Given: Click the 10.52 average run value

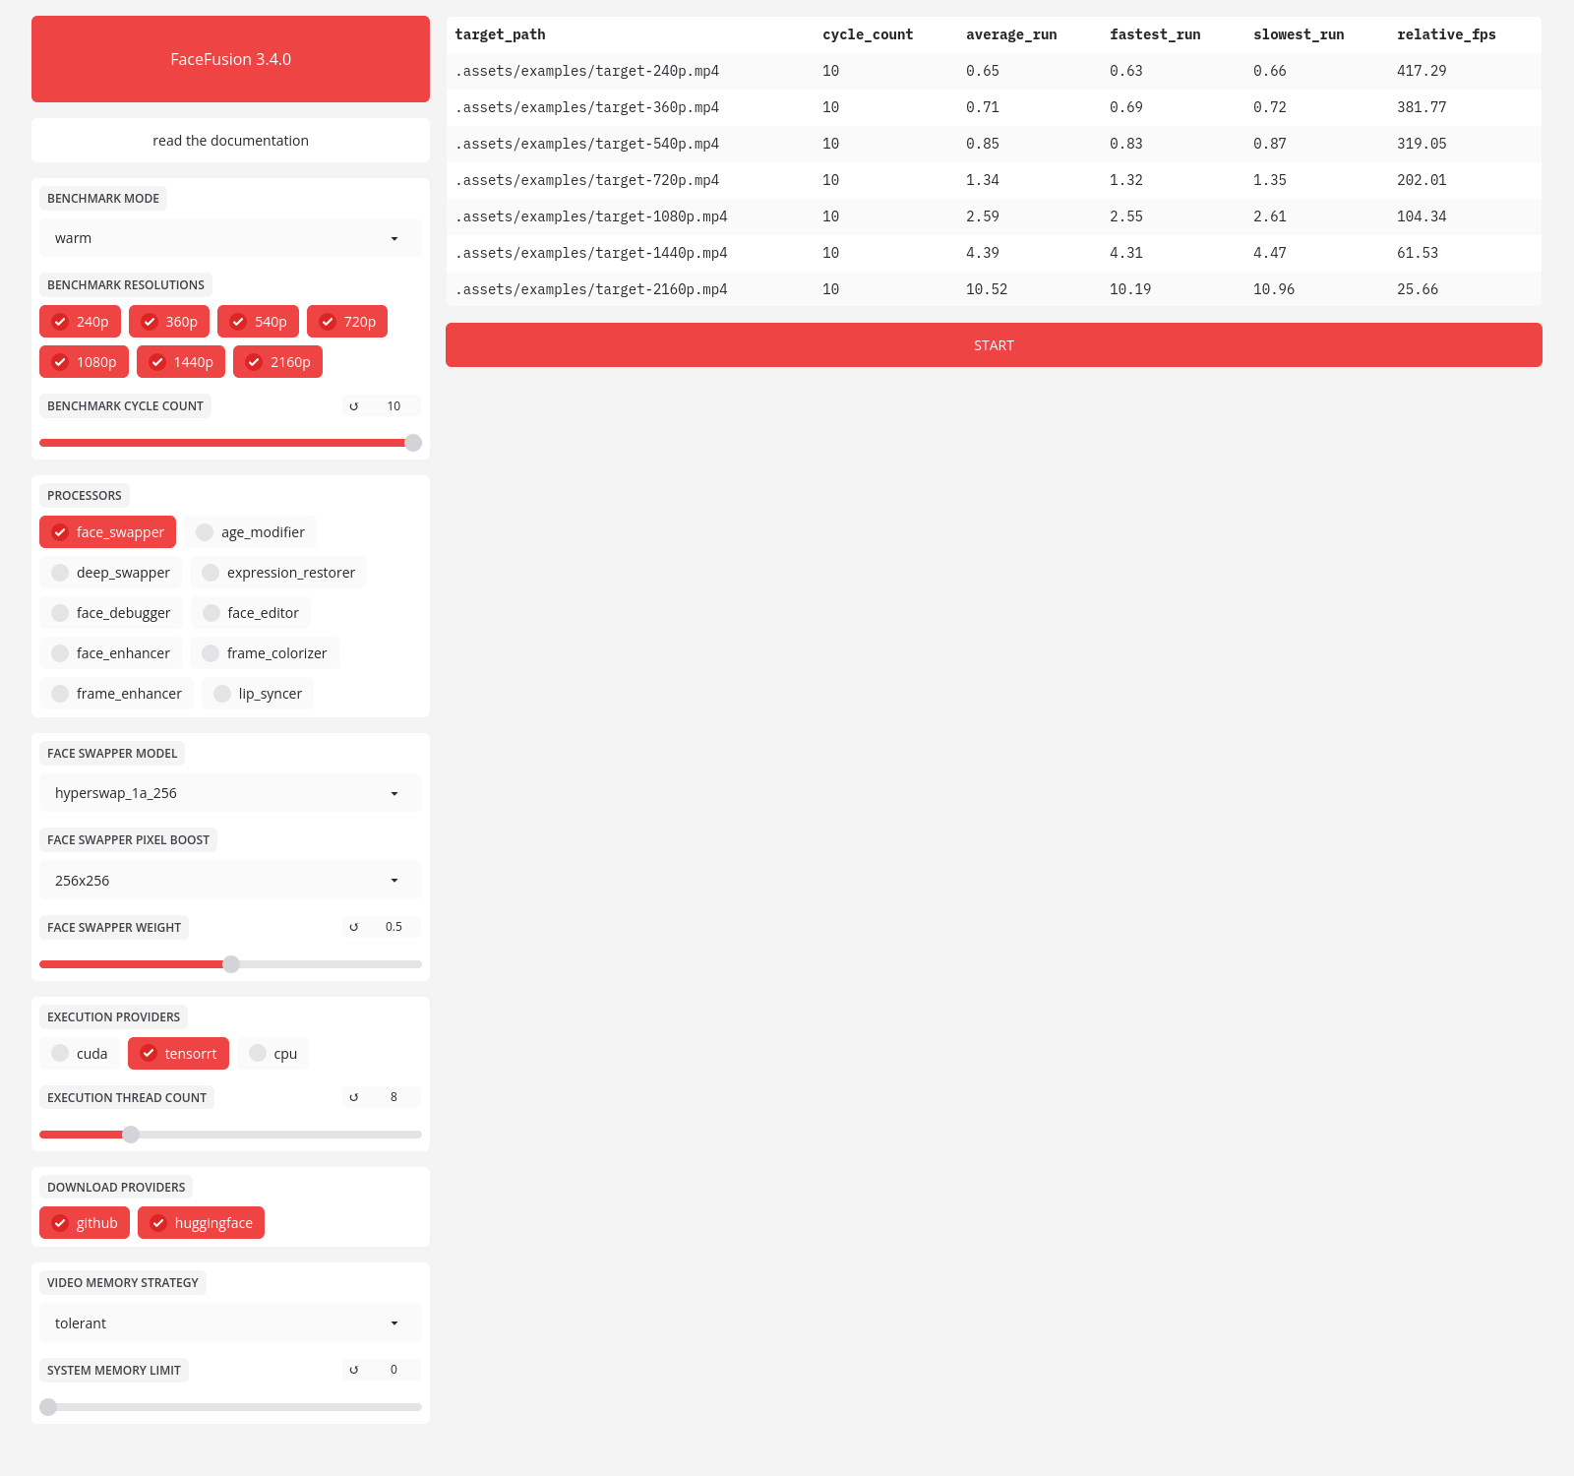Looking at the screenshot, I should (987, 289).
